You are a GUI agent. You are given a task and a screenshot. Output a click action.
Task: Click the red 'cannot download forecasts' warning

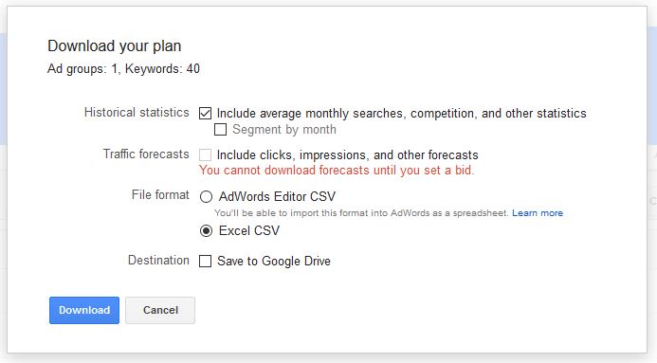click(x=337, y=171)
